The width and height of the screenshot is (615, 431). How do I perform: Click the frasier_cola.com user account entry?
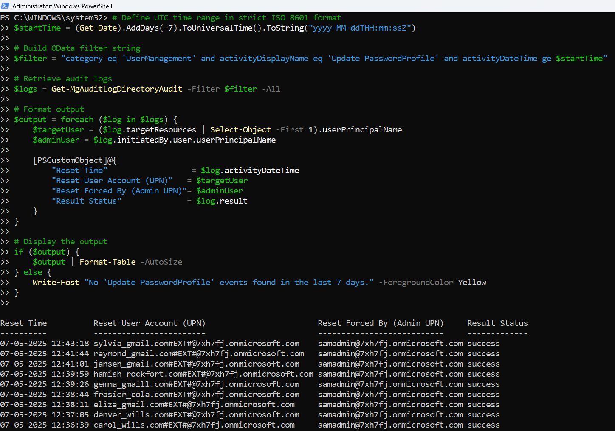point(196,395)
